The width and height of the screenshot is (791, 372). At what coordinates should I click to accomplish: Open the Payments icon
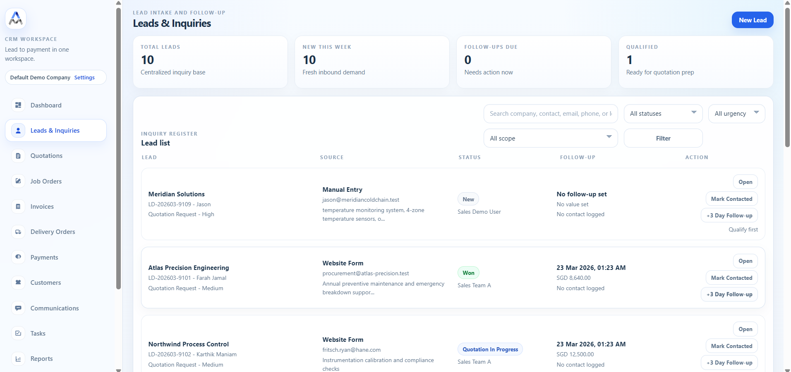coord(18,257)
